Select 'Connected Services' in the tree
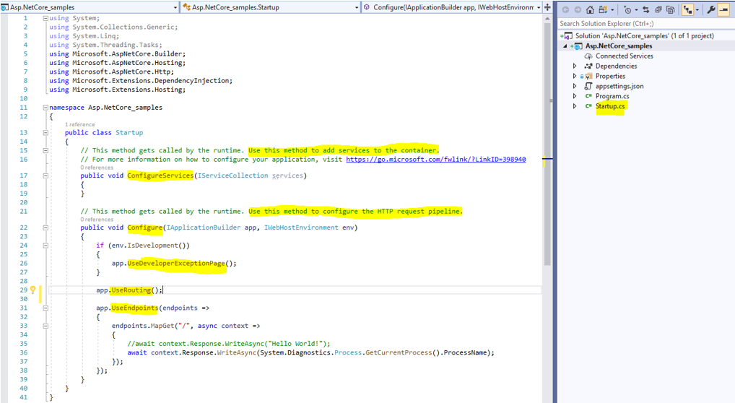Screen dimensions: 735x403 click(625, 56)
